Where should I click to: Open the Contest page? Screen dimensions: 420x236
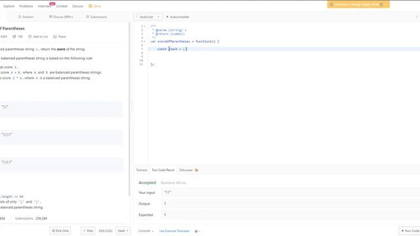pos(62,6)
